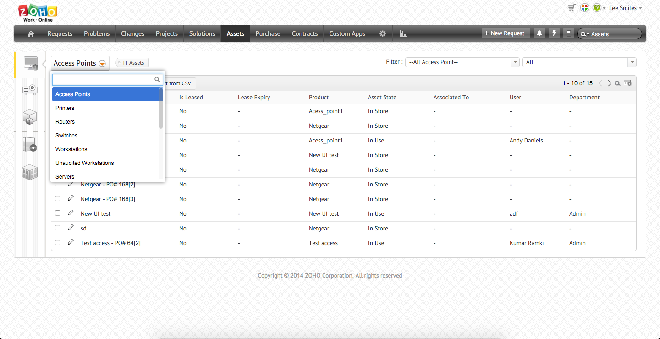Open the shopping cart icon
Viewport: 660px width, 339px height.
[x=571, y=8]
